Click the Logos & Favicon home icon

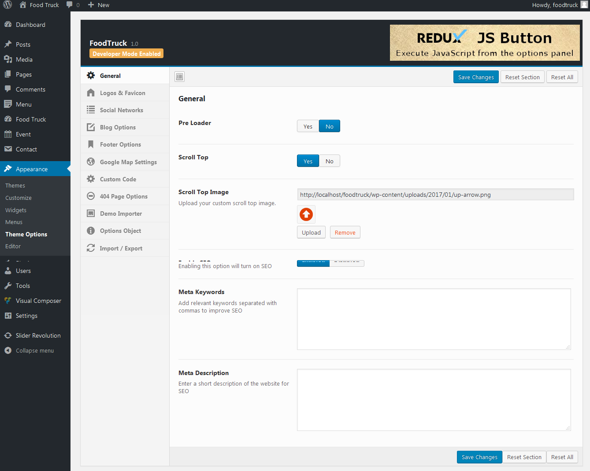pos(91,93)
